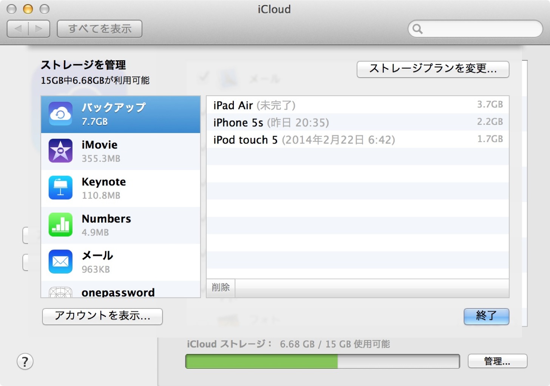
Task: Click the 削除 button
Action: pyautogui.click(x=221, y=288)
